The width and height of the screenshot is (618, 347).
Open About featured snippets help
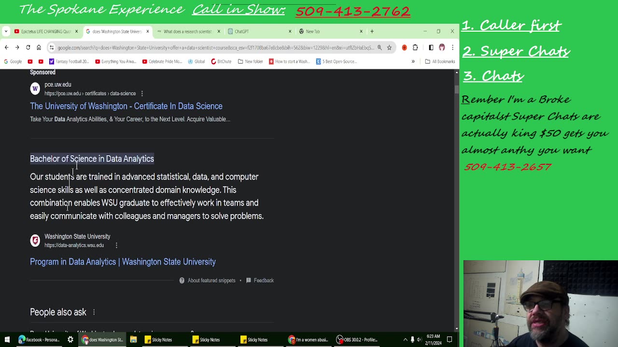pos(207,280)
